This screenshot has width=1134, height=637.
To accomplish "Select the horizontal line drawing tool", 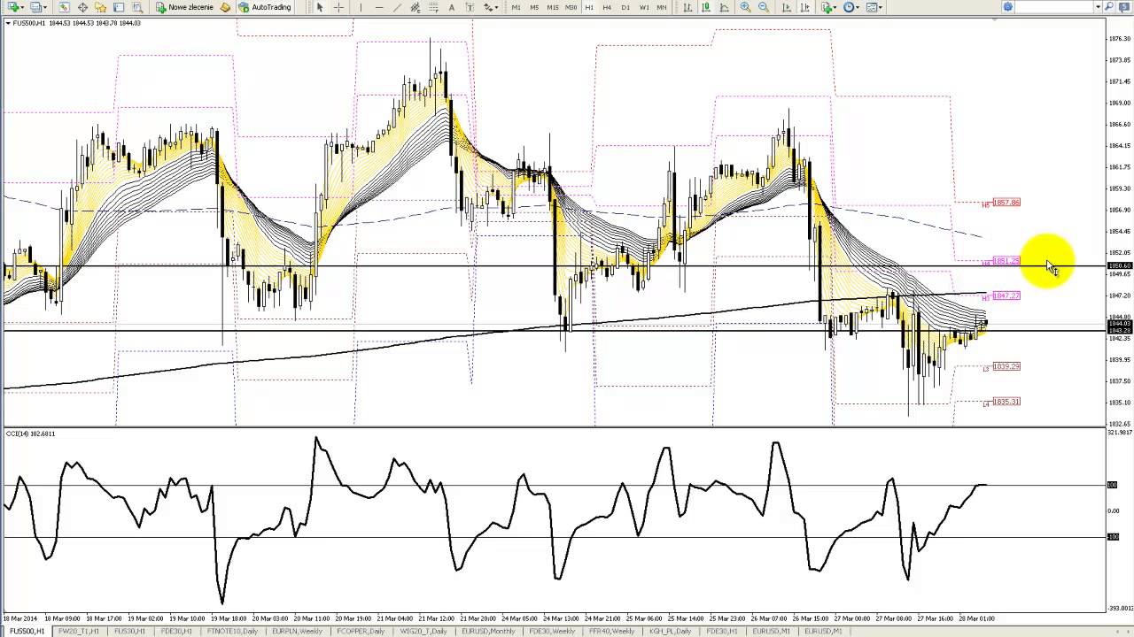I will pos(379,7).
